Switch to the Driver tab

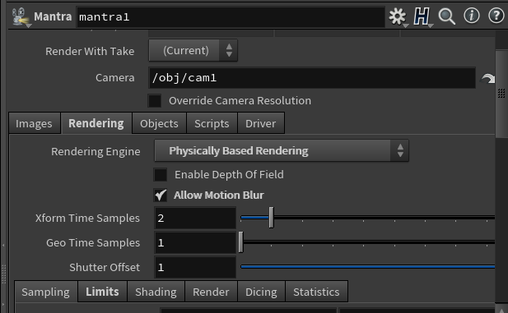click(261, 123)
